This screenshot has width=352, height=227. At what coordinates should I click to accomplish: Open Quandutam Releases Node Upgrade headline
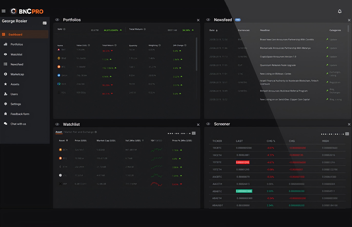278,65
